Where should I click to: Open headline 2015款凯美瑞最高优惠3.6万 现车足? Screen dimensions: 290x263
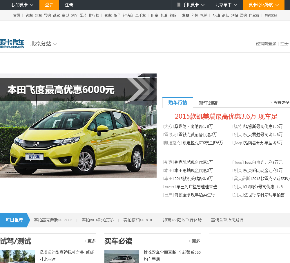click(226, 117)
